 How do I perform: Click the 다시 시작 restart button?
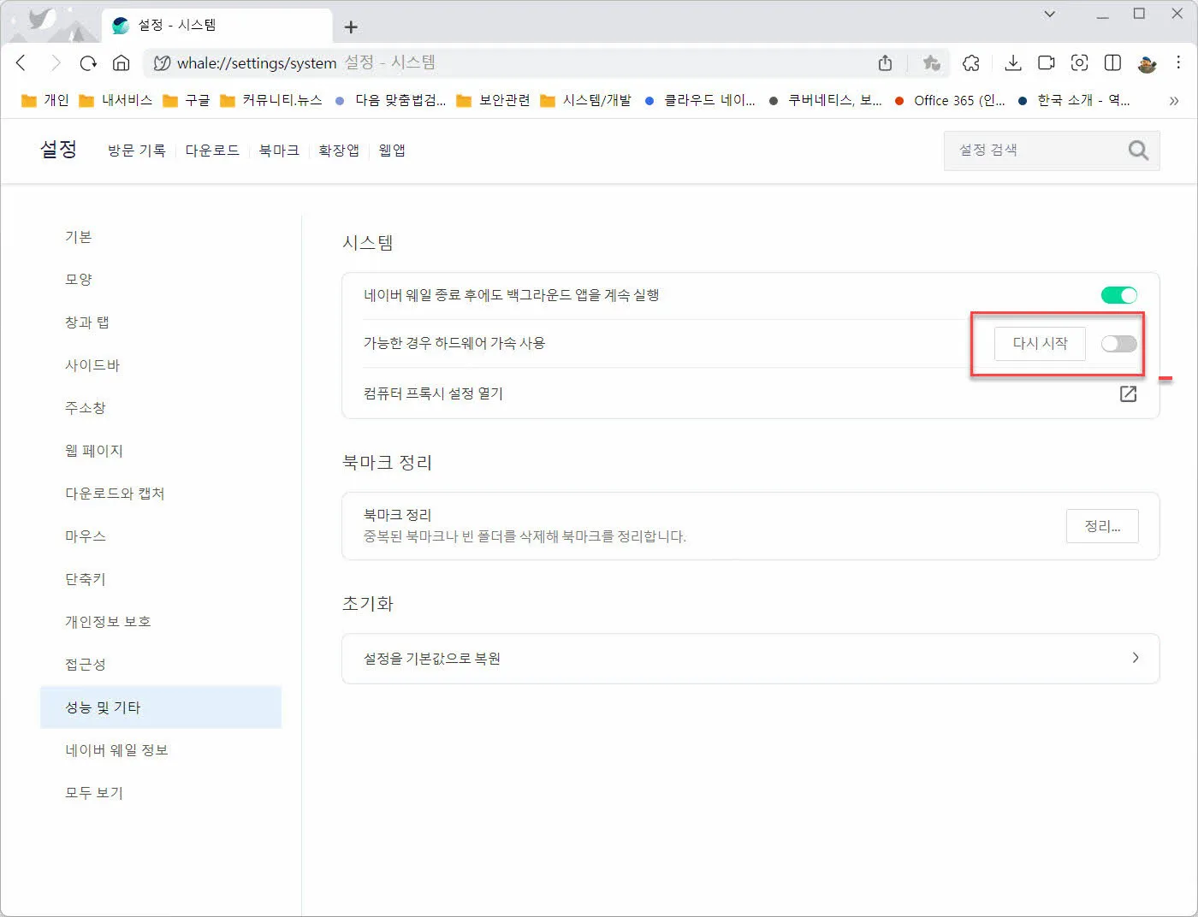click(x=1040, y=343)
